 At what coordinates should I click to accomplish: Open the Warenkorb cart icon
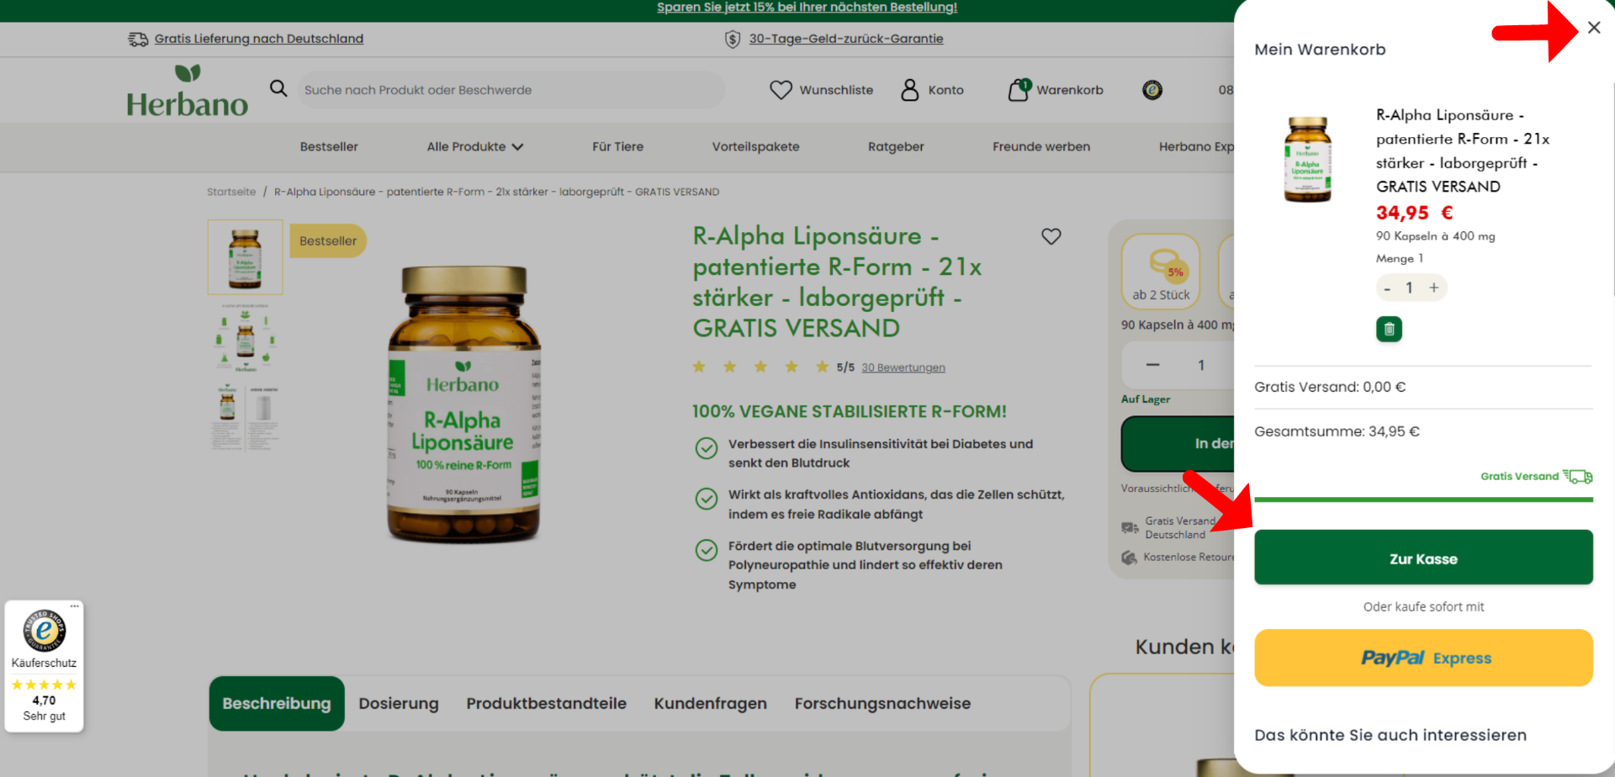[1018, 89]
